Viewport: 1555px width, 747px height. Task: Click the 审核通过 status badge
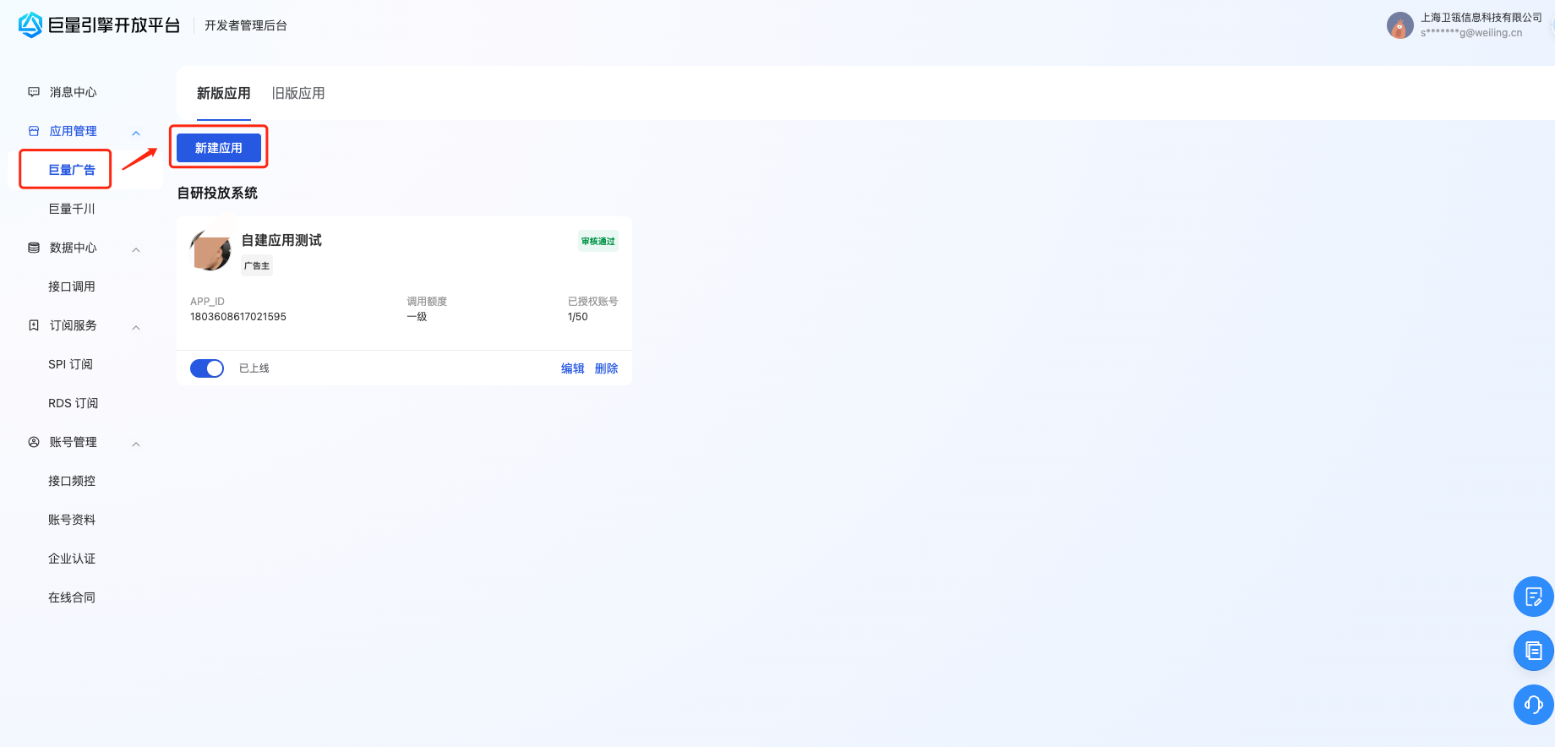tap(598, 241)
